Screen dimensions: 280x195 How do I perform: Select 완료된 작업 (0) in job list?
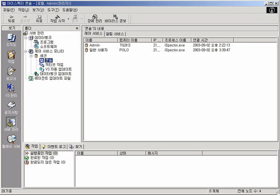pyautogui.click(x=39, y=158)
